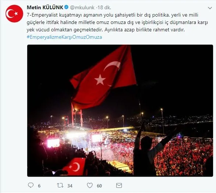Send tweet via the envelope message icon

tap(119, 185)
